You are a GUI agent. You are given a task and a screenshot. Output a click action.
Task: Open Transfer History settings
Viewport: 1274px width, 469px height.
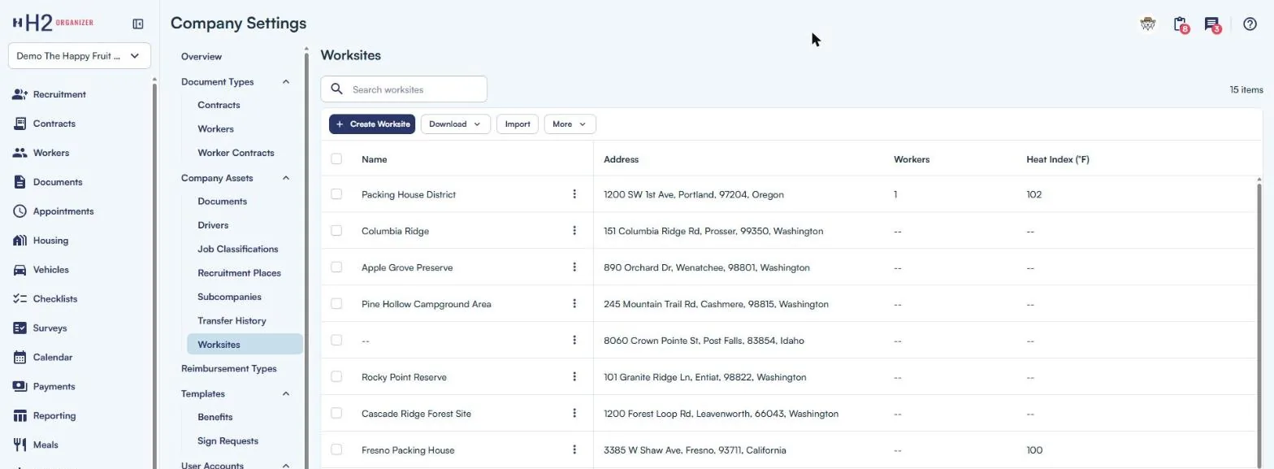click(x=232, y=321)
